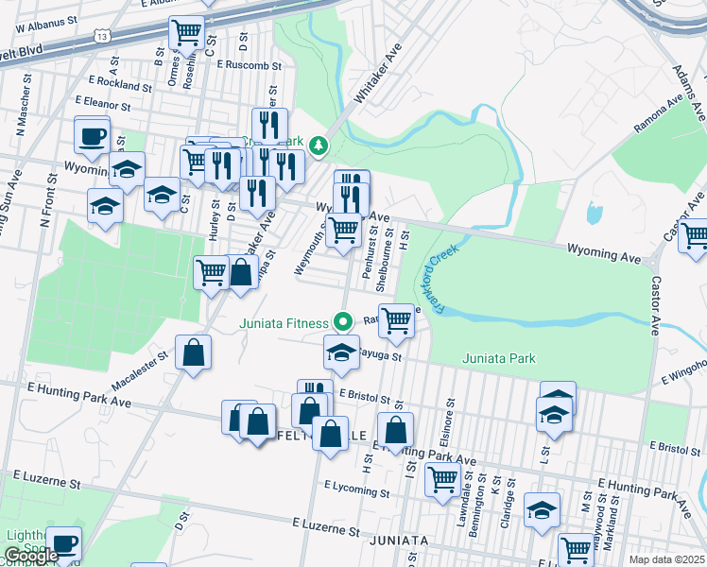Click the grocery cart marker near Weymouth St
The width and height of the screenshot is (707, 567).
344,232
